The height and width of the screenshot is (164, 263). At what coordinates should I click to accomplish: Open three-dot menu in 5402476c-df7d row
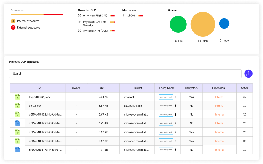coord(176,150)
